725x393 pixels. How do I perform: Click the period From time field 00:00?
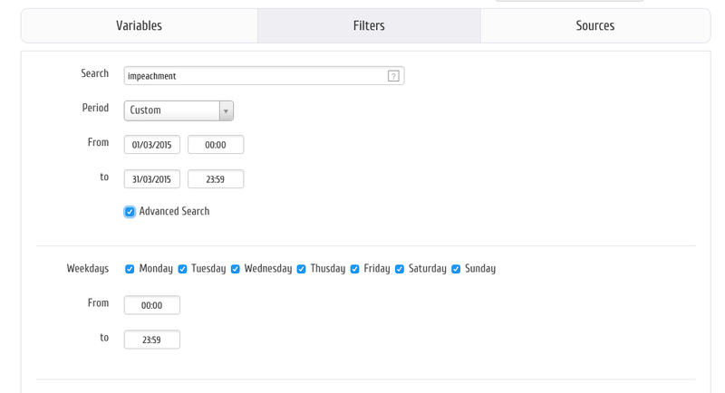pos(216,145)
